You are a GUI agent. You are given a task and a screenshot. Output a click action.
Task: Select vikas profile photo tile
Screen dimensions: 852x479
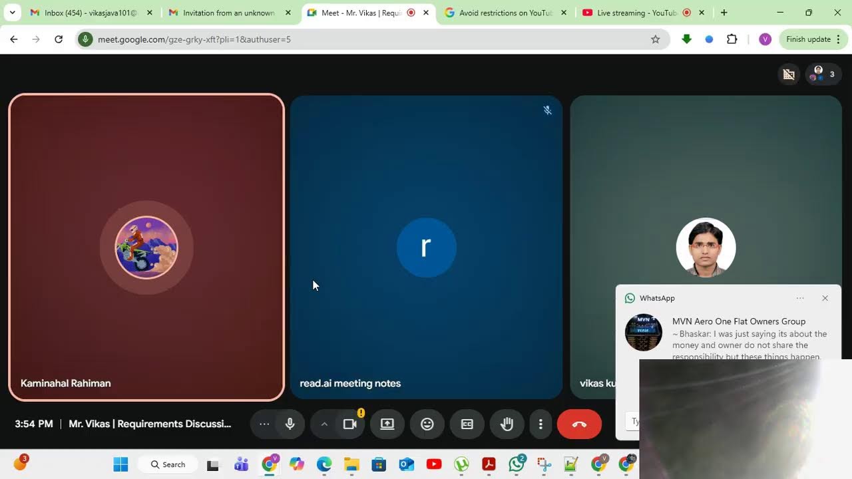point(706,247)
